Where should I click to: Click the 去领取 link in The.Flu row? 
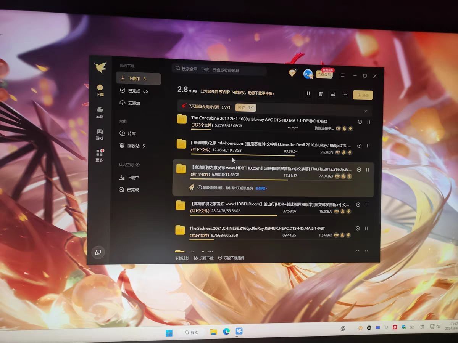(261, 188)
